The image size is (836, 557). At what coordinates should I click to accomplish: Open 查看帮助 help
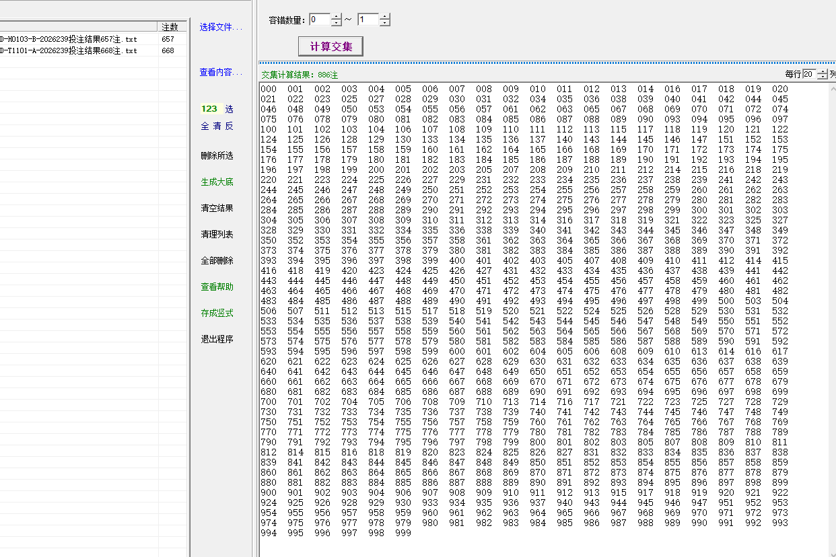[217, 287]
